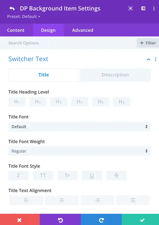Screen dimensions: 159x225
Task: Open the Switcher Text section options dots
Action: click(x=155, y=59)
